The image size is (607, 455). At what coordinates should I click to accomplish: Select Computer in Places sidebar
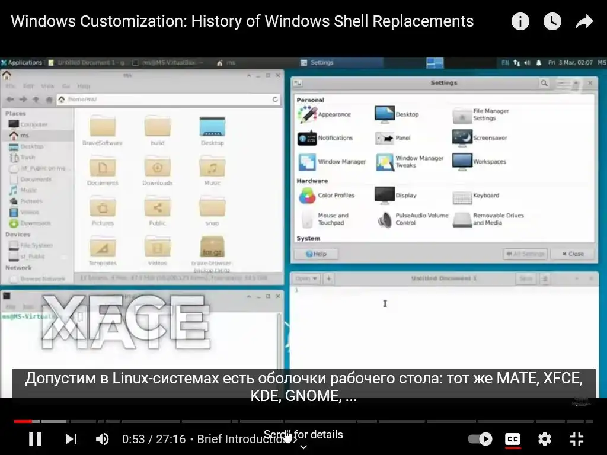tap(28, 124)
